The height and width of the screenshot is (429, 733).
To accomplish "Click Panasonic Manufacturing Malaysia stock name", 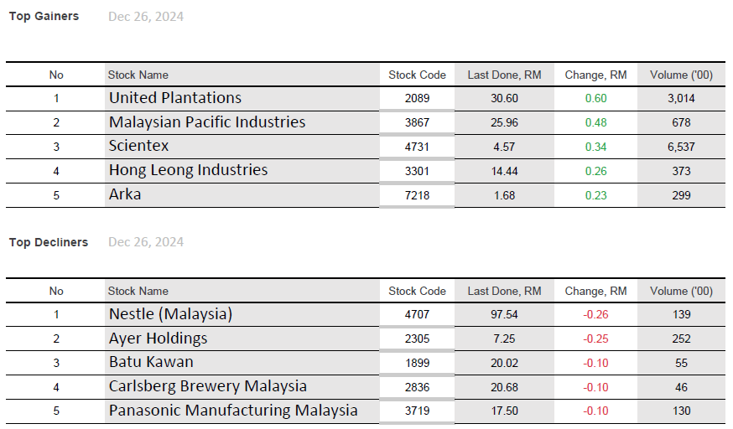I will [233, 411].
